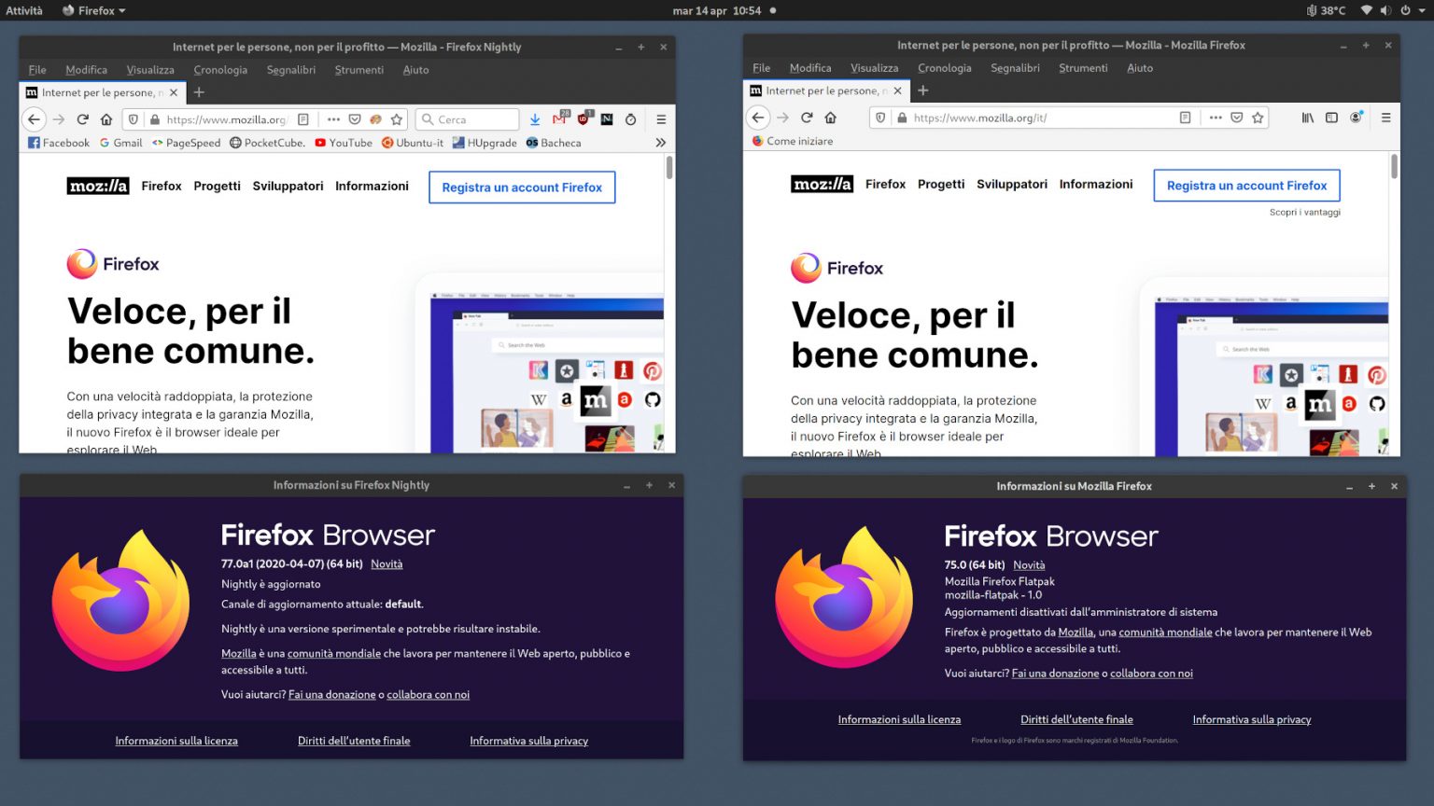Open Facebook bookmark in Nightly bookmarks bar
The width and height of the screenshot is (1434, 806).
[59, 143]
